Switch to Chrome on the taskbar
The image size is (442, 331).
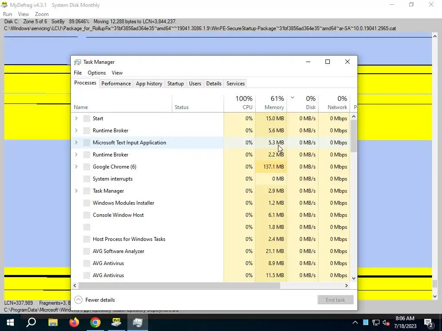(95, 322)
